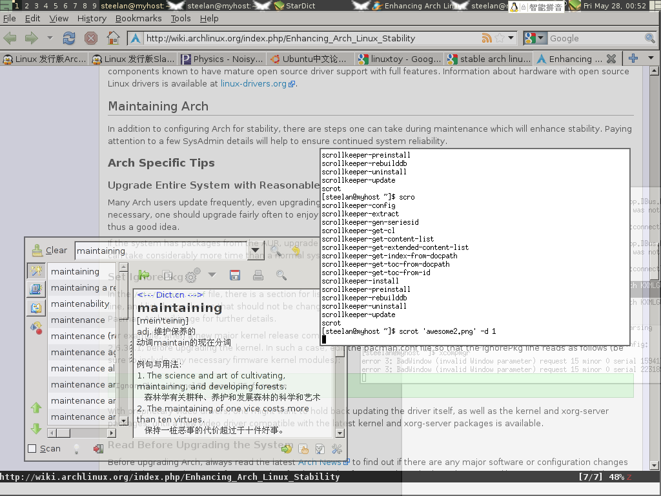The image size is (661, 496).
Task: Switch to Linux 发行版Sla tab
Action: [x=133, y=59]
